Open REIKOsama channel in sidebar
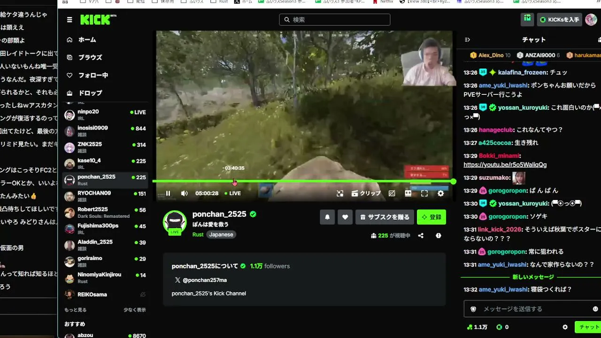Viewport: 601px width, 338px height. tap(105, 294)
